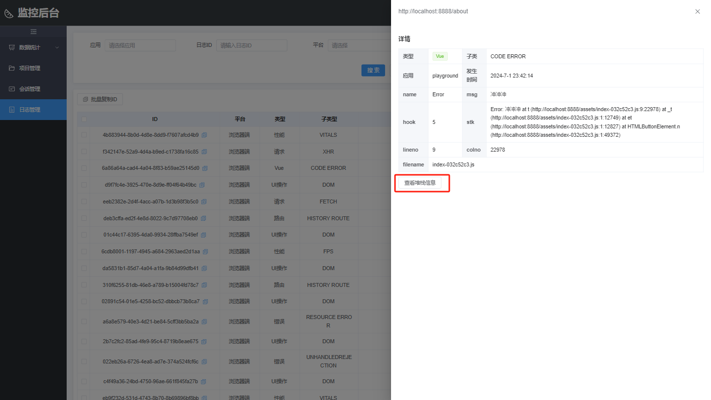
Task: Toggle the select-all checkbox in table header
Action: (x=83, y=119)
